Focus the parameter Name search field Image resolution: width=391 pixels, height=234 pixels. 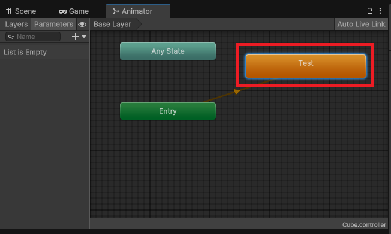[33, 37]
